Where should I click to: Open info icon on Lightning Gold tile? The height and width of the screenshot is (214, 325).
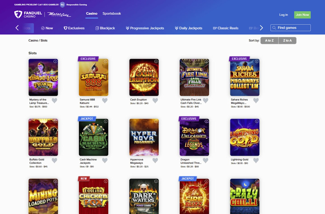257,121
